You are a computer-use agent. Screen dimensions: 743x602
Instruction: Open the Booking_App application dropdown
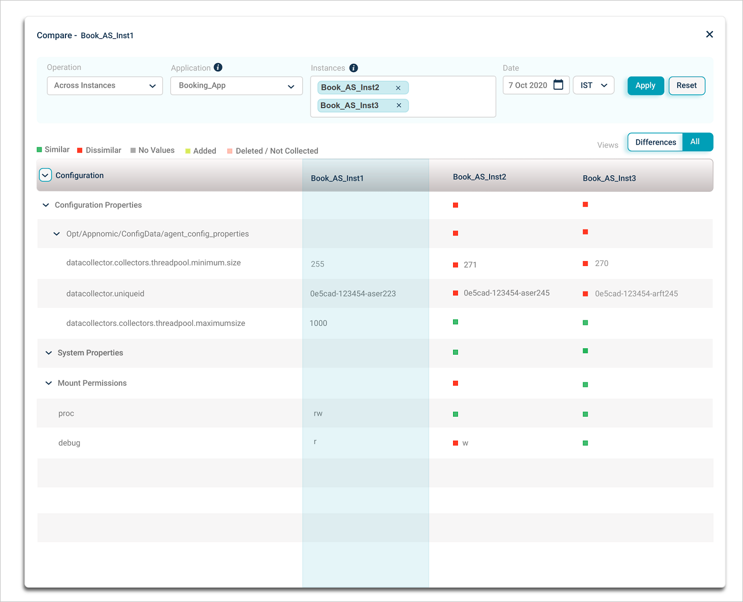(236, 85)
